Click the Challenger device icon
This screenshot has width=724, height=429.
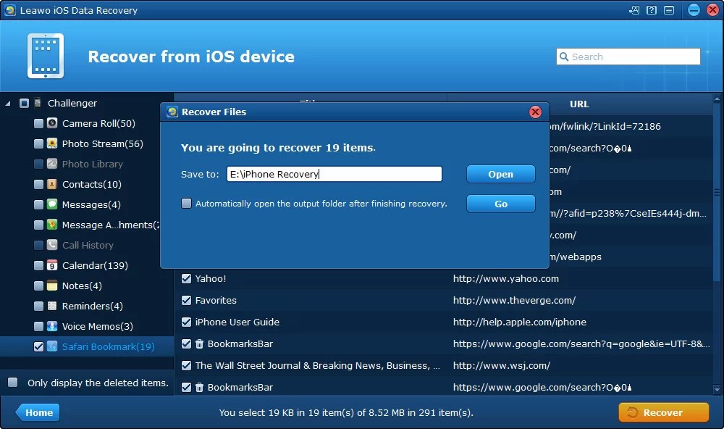(38, 103)
